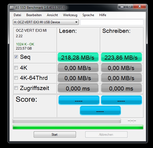Click the green progress bar
Screen dimensions: 153x148
[78, 127]
